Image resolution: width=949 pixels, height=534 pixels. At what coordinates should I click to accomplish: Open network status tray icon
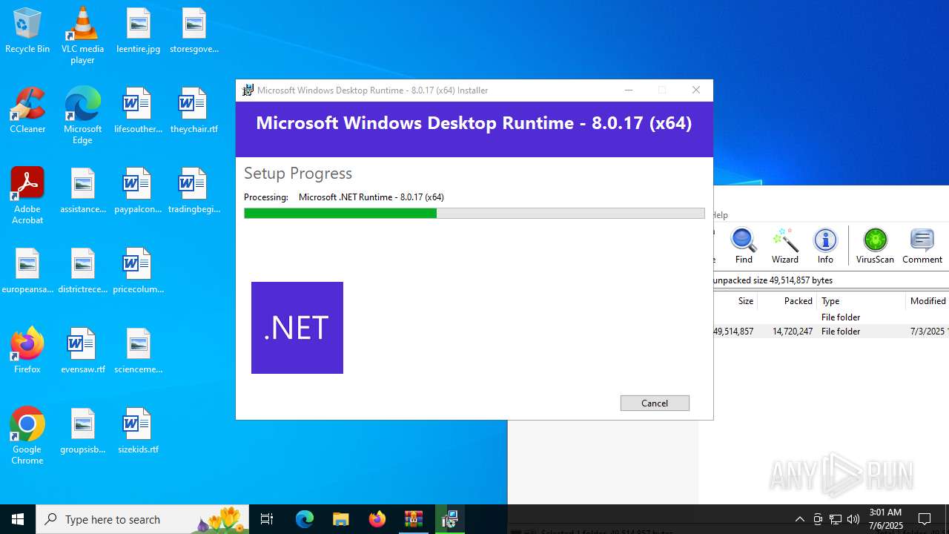[x=836, y=519]
